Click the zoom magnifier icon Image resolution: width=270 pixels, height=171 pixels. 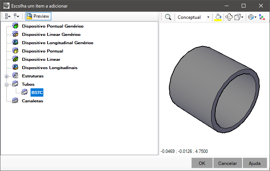[x=168, y=17]
